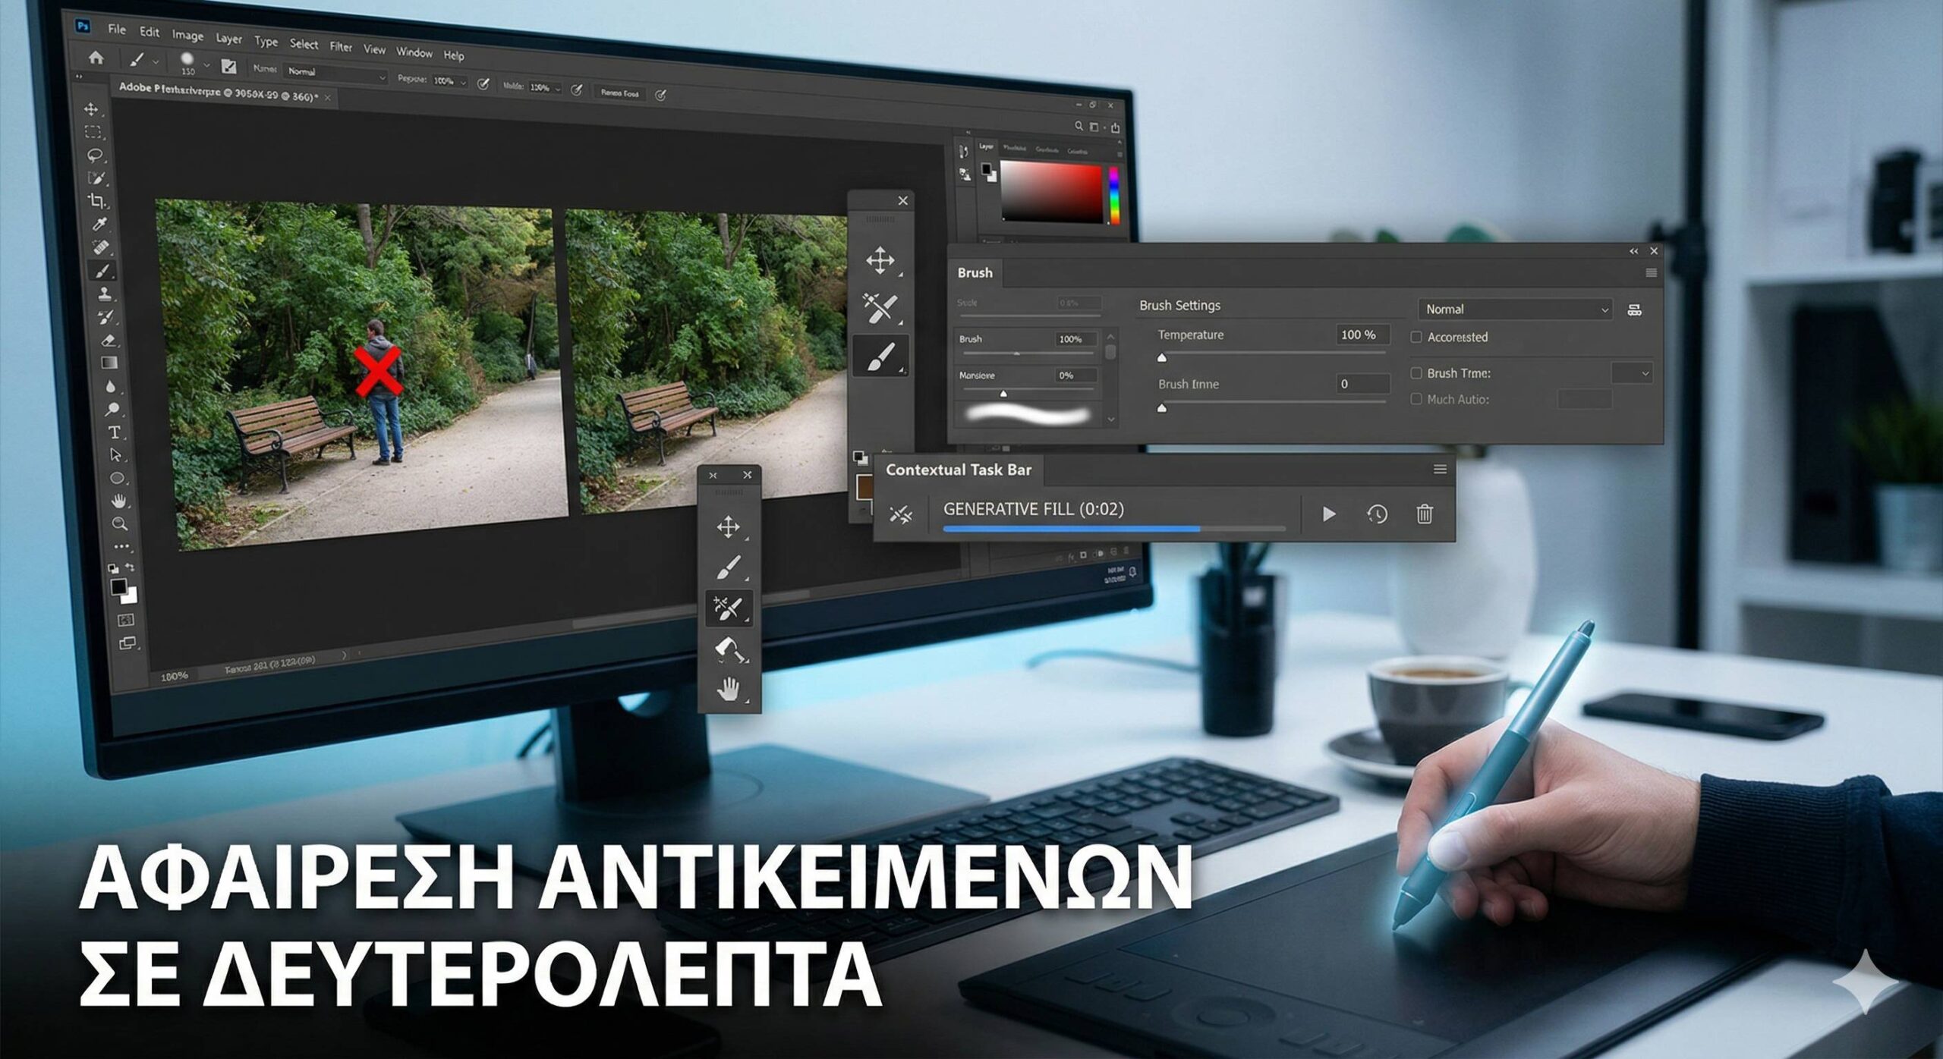Click the Temperature value field 100 %
This screenshot has width=1943, height=1059.
click(1362, 335)
